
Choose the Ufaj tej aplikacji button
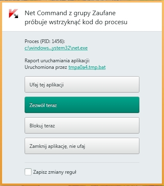(82, 84)
